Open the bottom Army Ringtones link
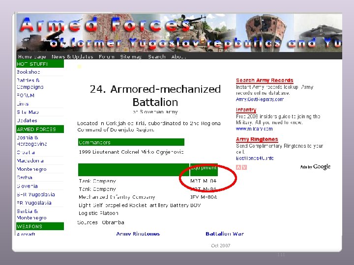This screenshot has width=354, height=265. 138,234
